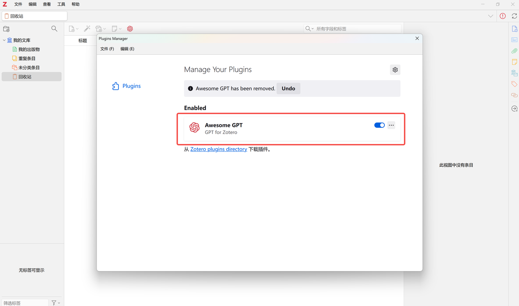Image resolution: width=519 pixels, height=306 pixels.
Task: Open the tag filter options dropdown
Action: (56, 303)
